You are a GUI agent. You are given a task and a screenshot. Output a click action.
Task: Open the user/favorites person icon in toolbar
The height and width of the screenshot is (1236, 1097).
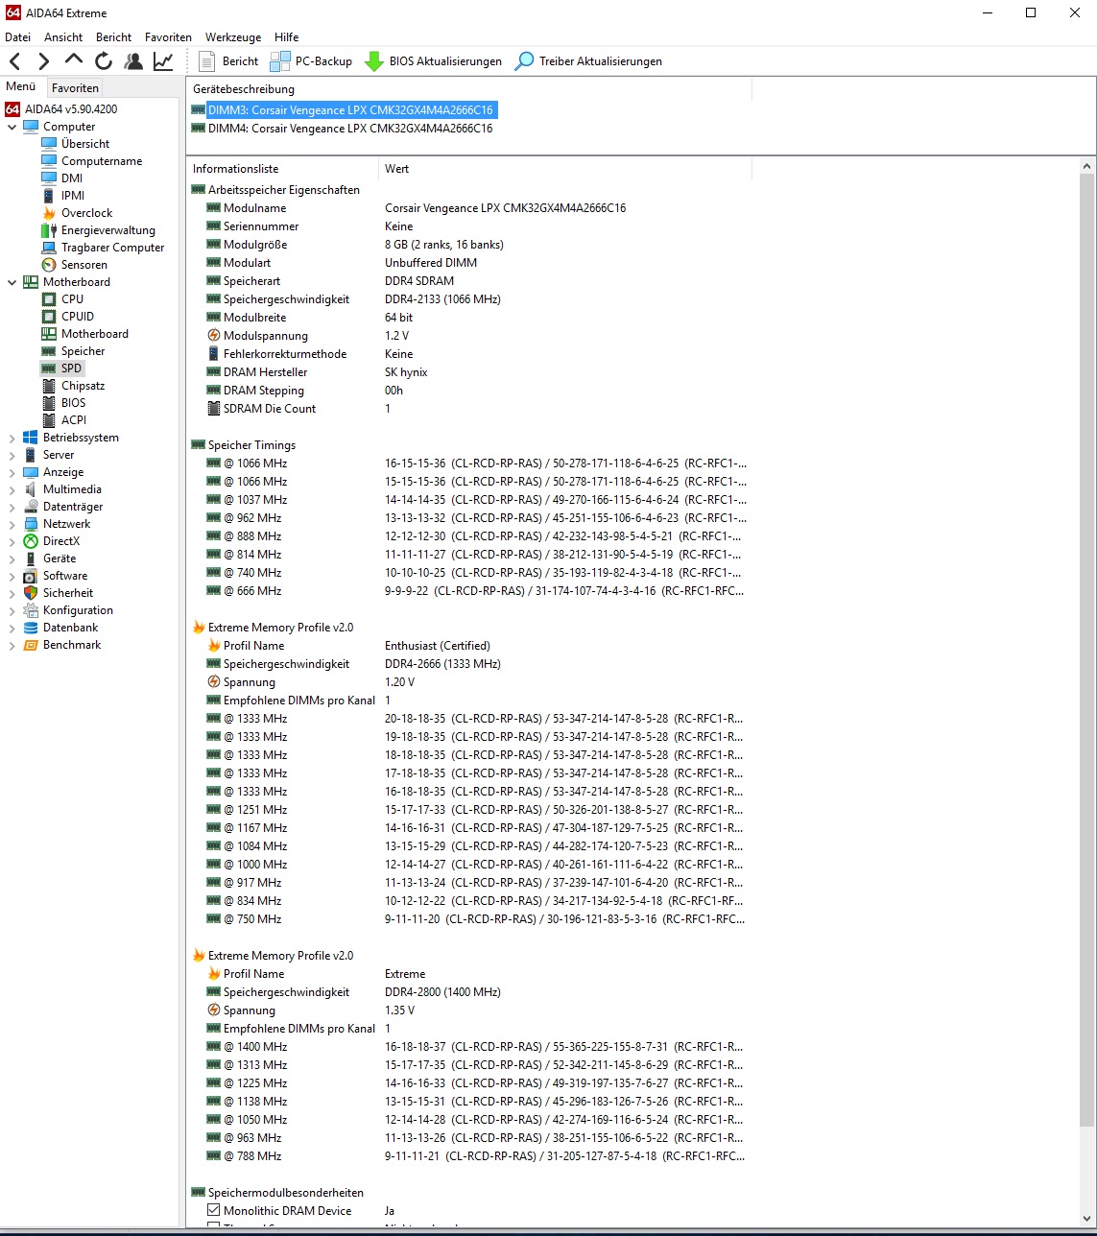(133, 61)
